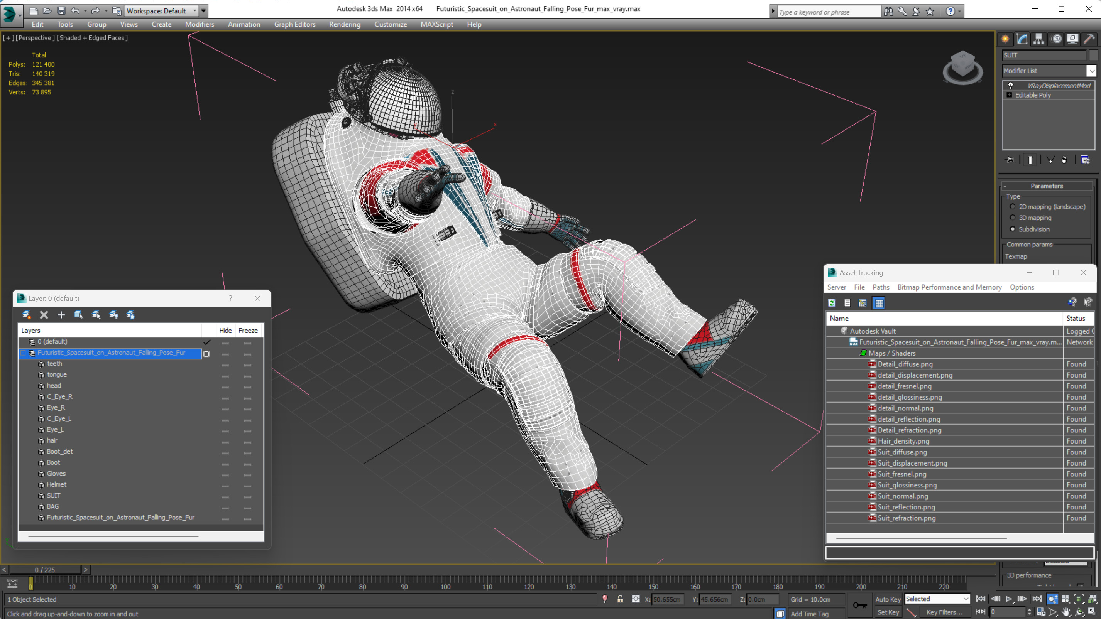Click the Add Time Tag label
The height and width of the screenshot is (619, 1101).
(810, 614)
